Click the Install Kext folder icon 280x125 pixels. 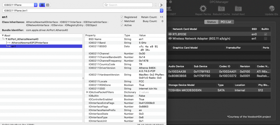point(238,9)
